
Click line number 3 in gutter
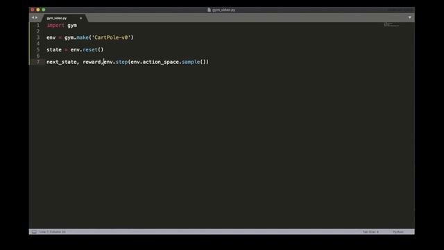point(38,37)
